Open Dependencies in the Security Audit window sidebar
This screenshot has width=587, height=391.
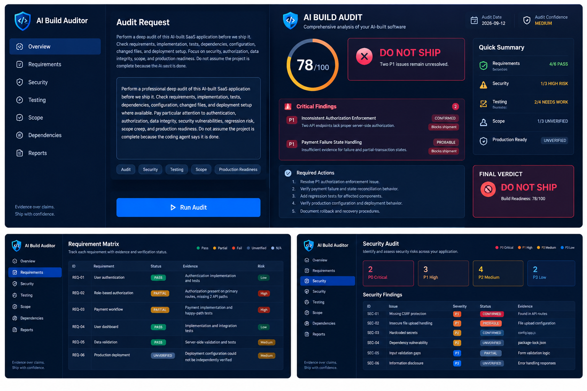click(328, 323)
